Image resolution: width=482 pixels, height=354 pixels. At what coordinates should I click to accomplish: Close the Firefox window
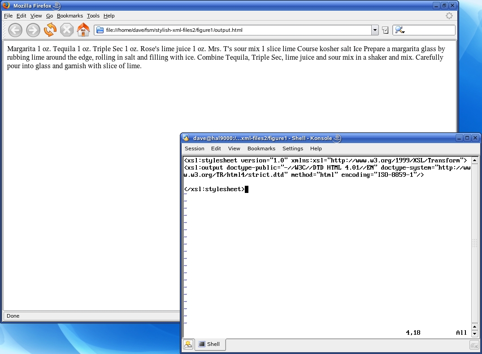(x=452, y=5)
